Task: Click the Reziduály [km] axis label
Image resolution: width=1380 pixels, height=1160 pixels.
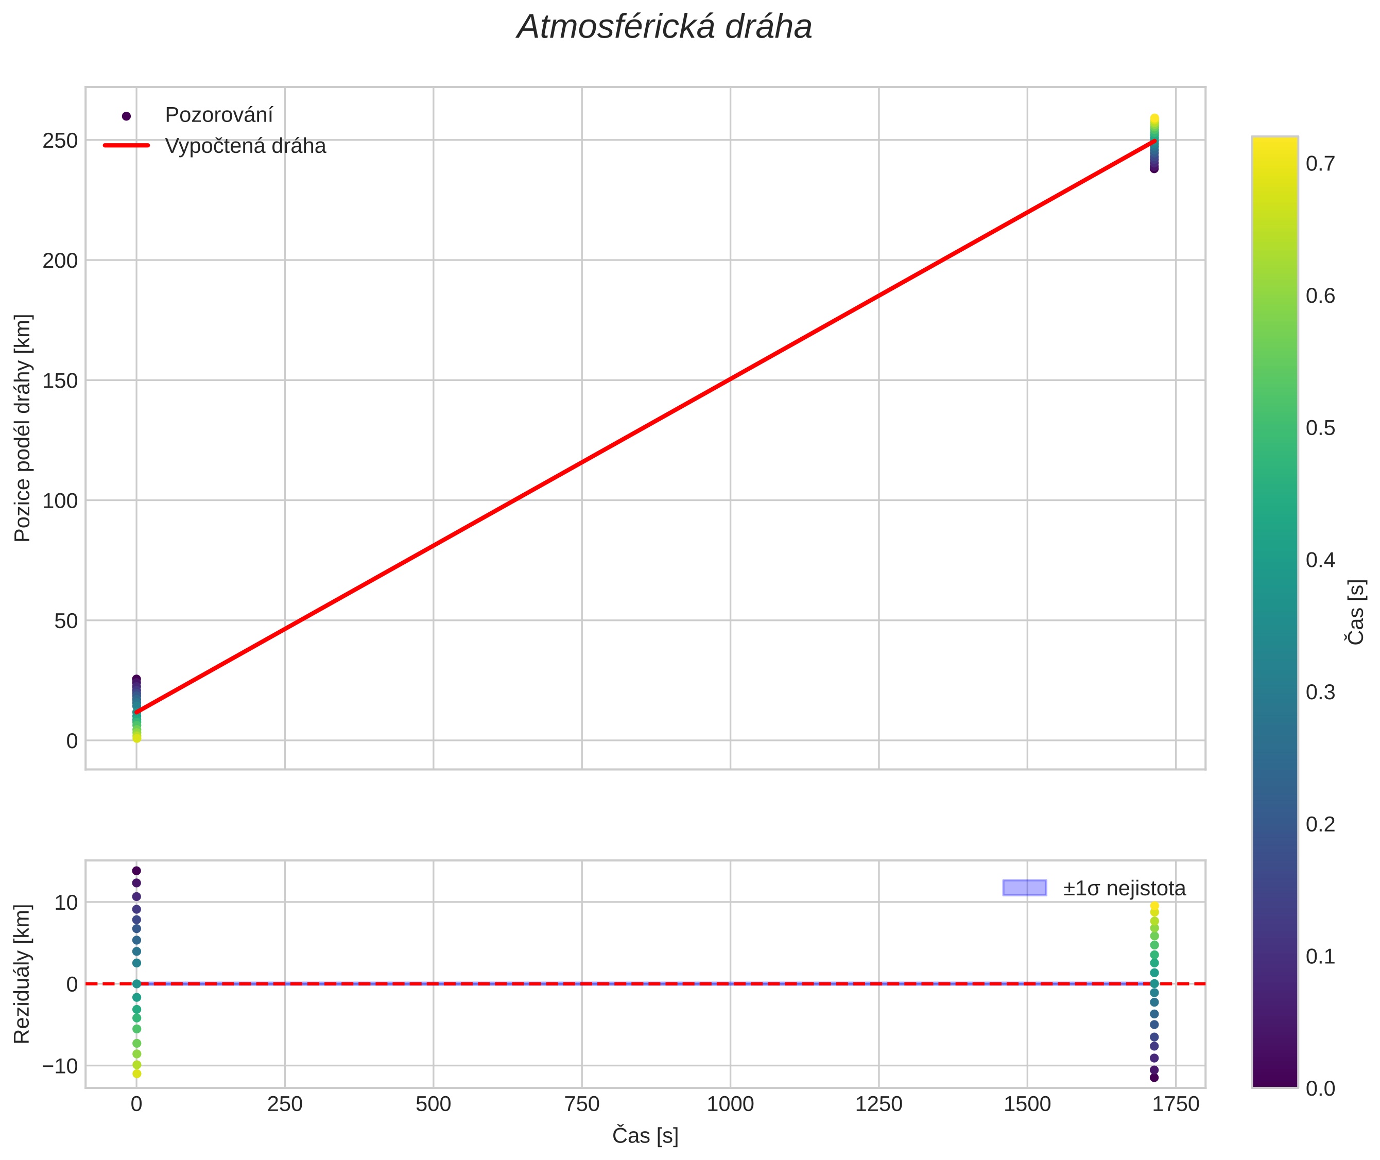Action: (x=23, y=974)
